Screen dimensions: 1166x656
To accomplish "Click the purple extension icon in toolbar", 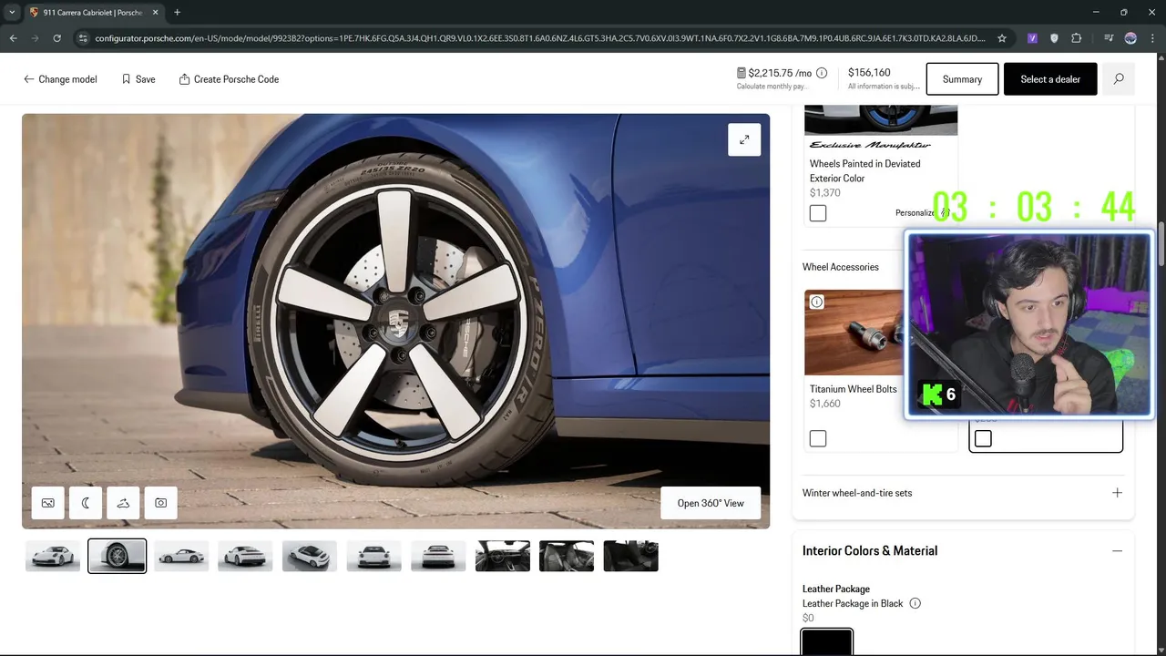I will (1032, 38).
